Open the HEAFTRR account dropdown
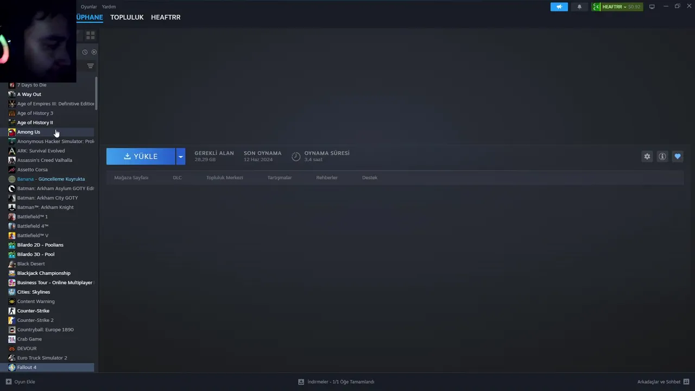This screenshot has width=695, height=391. pyautogui.click(x=617, y=7)
